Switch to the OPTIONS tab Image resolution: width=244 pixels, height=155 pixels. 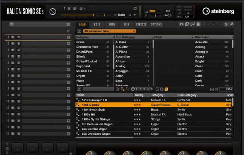[x=156, y=24]
